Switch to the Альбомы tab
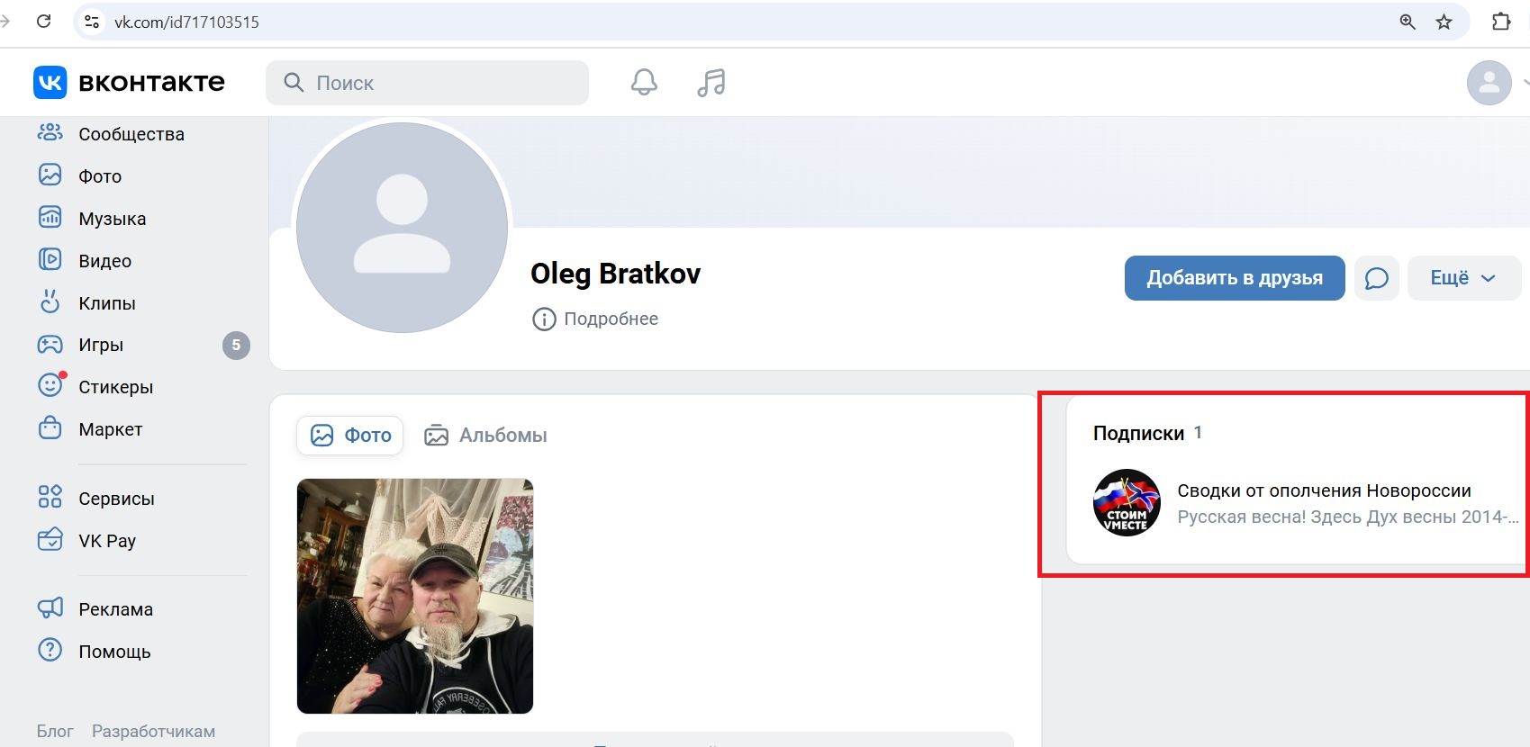The width and height of the screenshot is (1530, 747). click(485, 436)
